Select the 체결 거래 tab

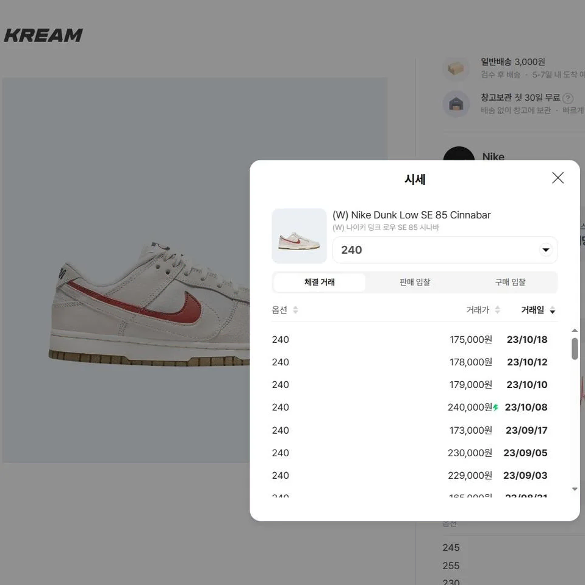click(320, 282)
